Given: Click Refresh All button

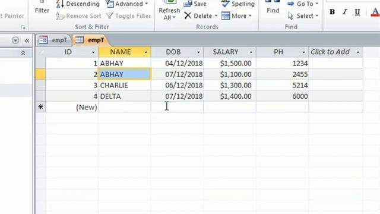Looking at the screenshot, I should 169,11.
